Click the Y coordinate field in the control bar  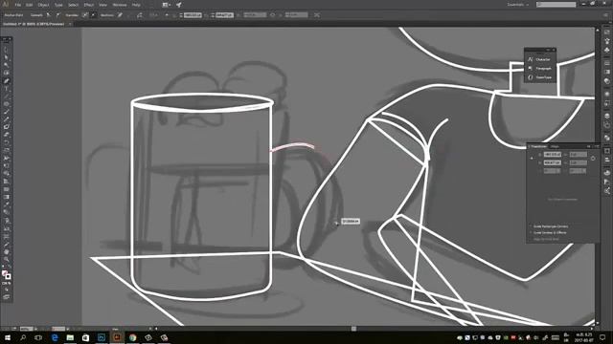pos(224,15)
